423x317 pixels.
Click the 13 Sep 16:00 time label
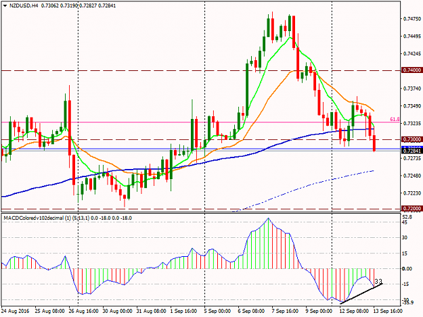(388, 311)
